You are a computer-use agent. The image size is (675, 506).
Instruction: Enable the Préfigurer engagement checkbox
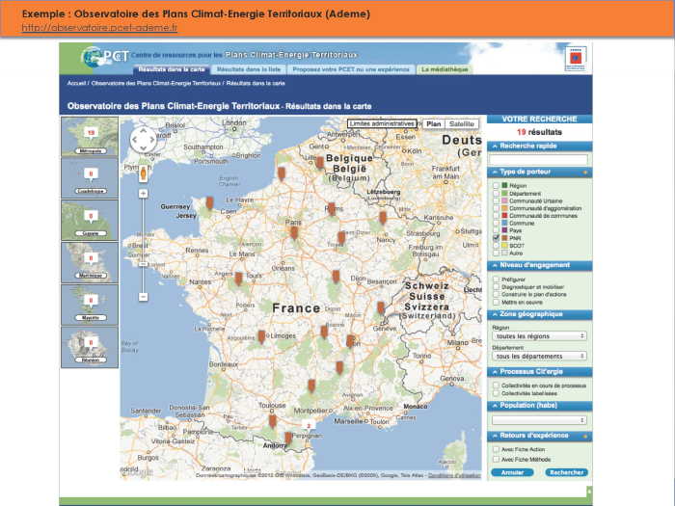click(496, 280)
